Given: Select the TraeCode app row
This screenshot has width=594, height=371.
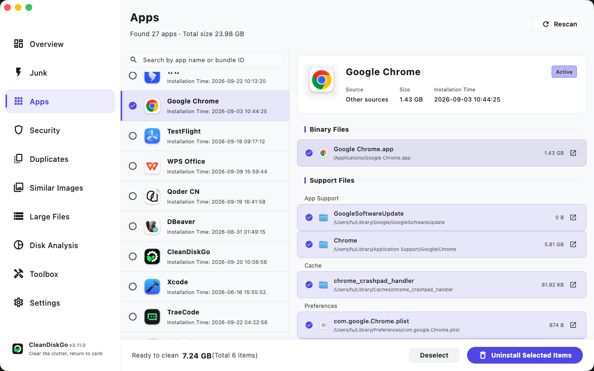Looking at the screenshot, I should click(205, 317).
